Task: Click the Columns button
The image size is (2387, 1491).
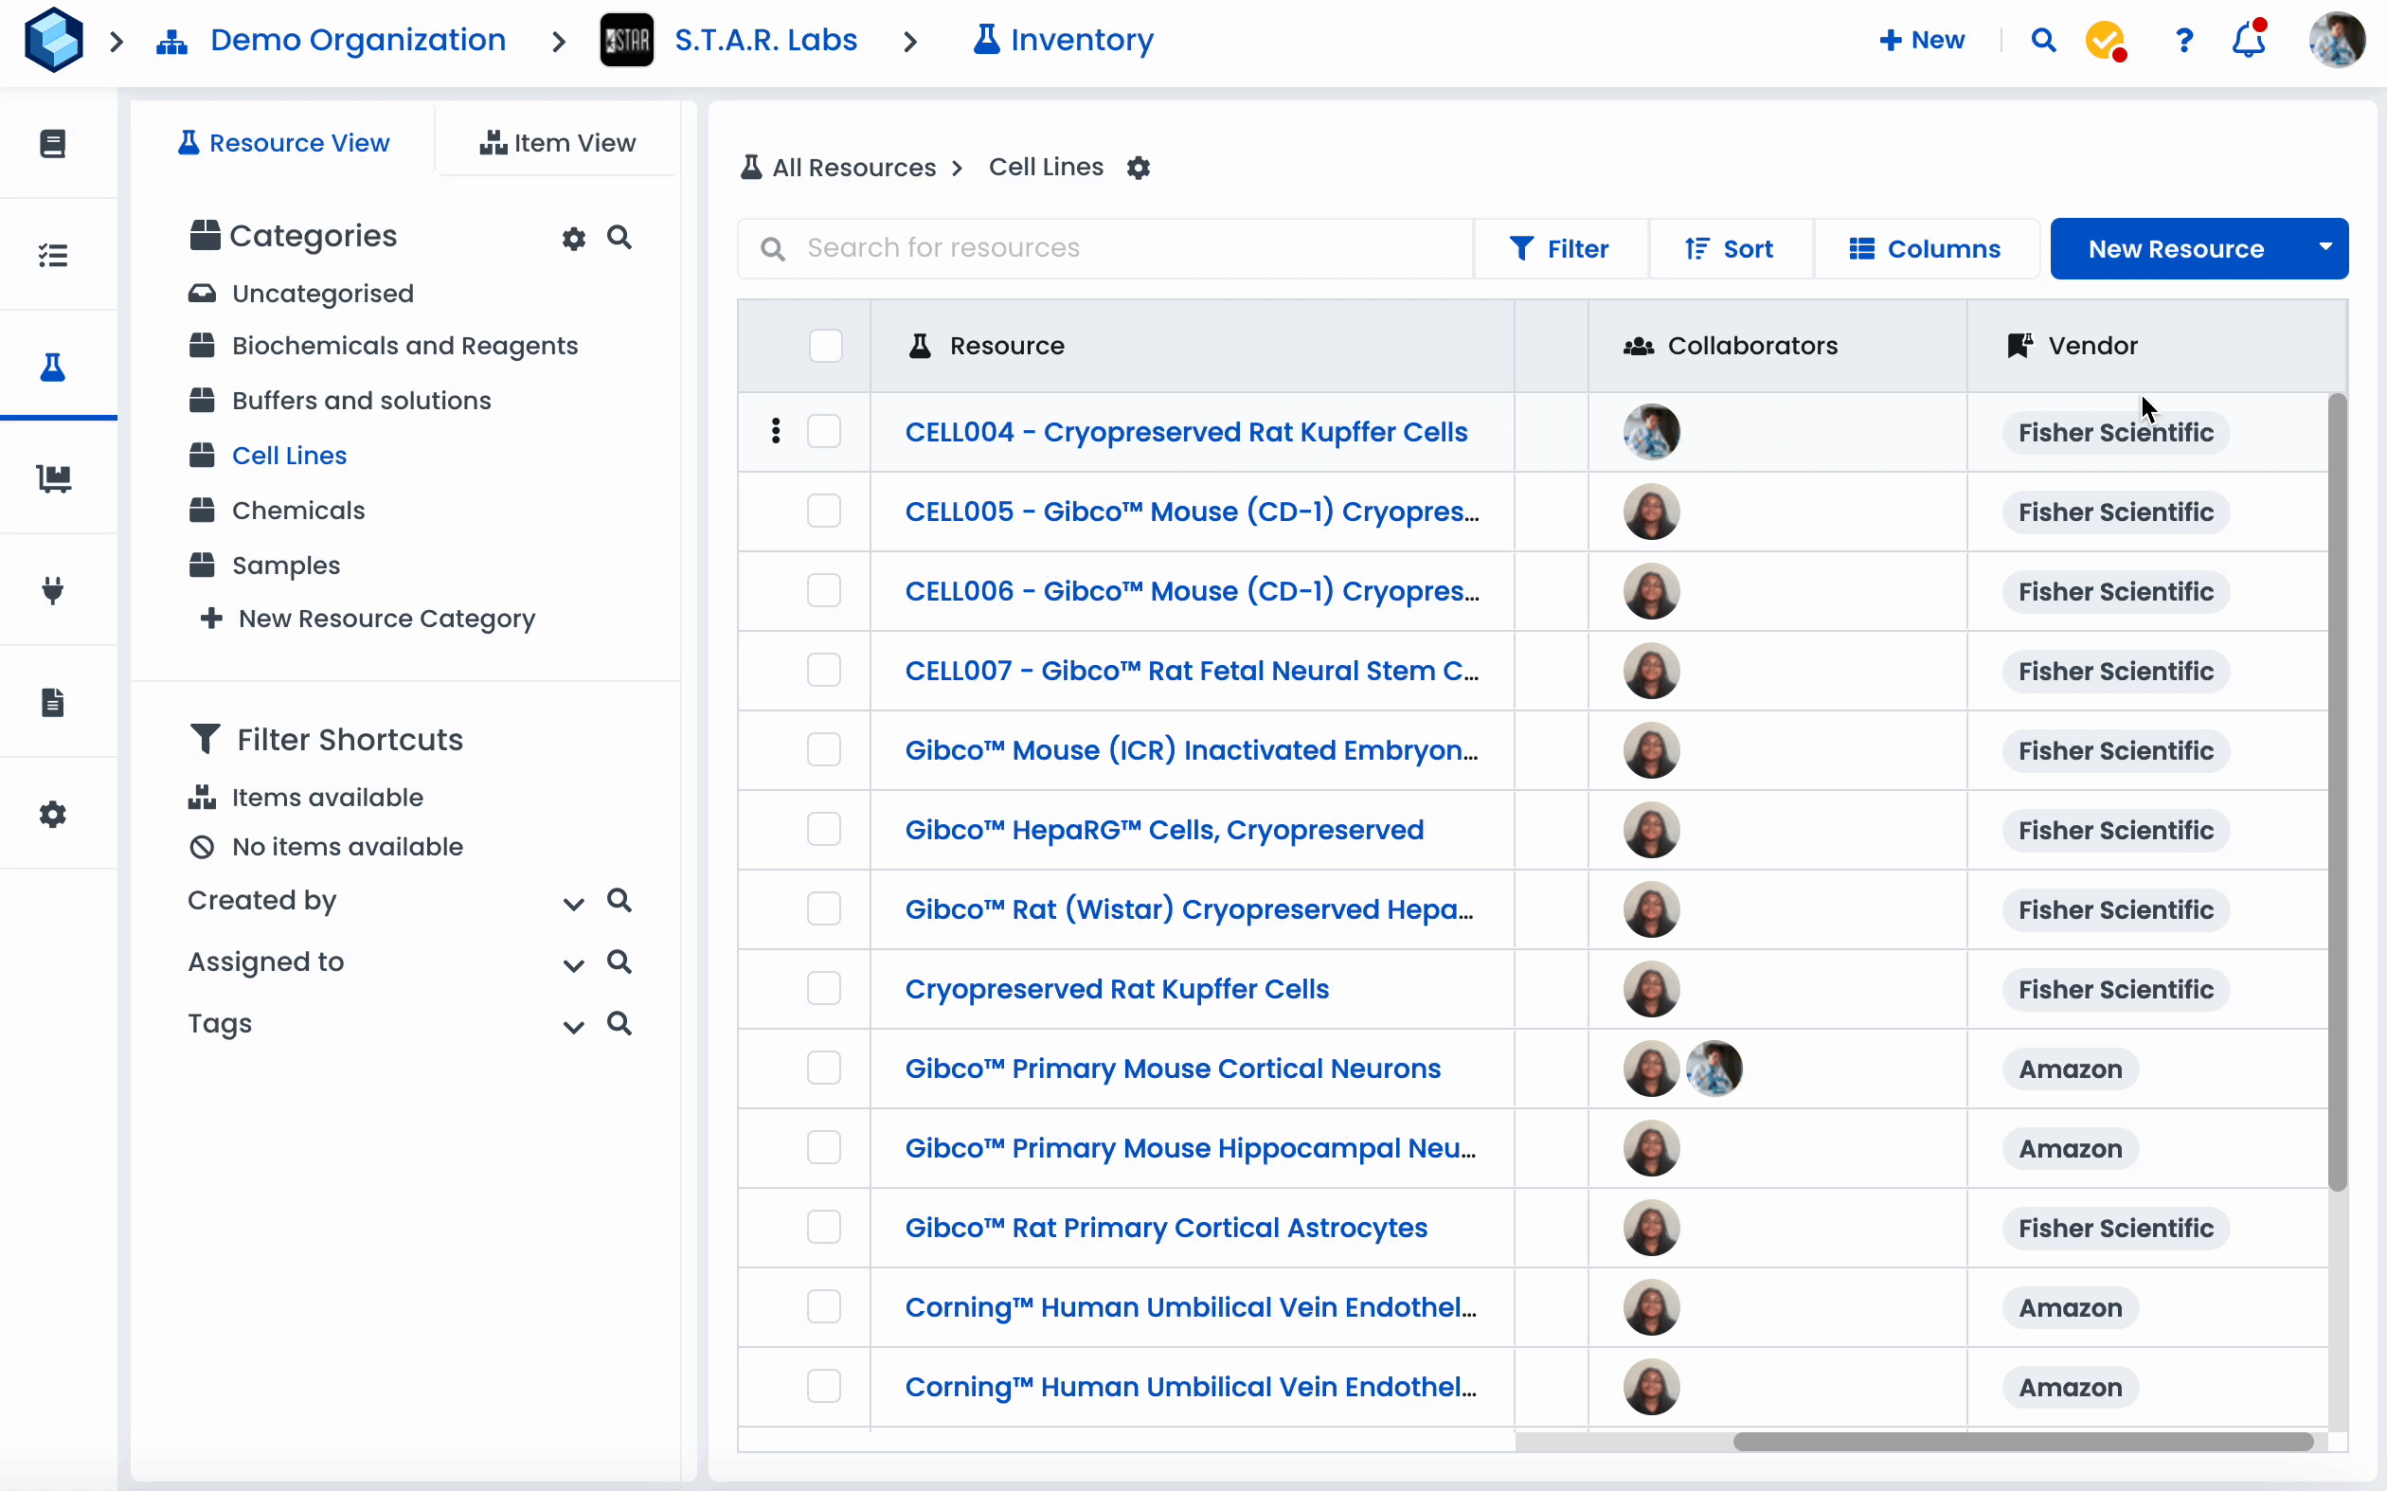Action: tap(1925, 248)
